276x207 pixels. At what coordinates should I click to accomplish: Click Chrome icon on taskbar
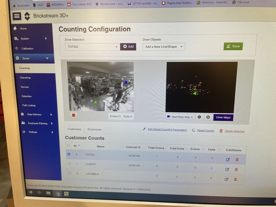click(x=58, y=194)
